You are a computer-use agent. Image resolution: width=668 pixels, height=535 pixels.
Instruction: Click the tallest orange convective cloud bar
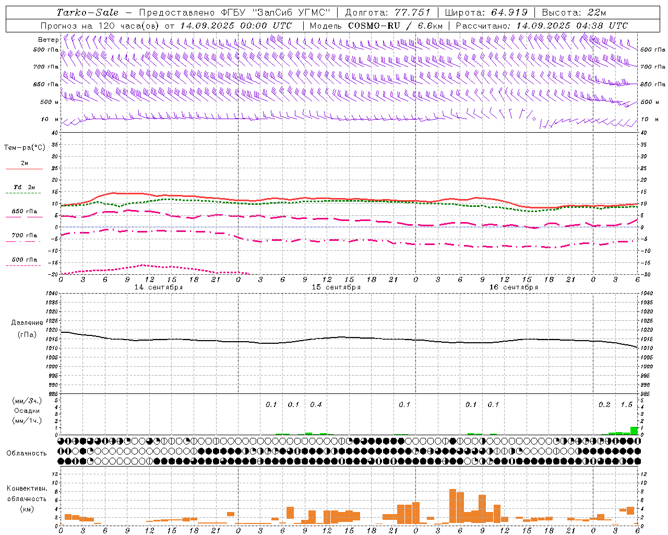[x=452, y=506]
